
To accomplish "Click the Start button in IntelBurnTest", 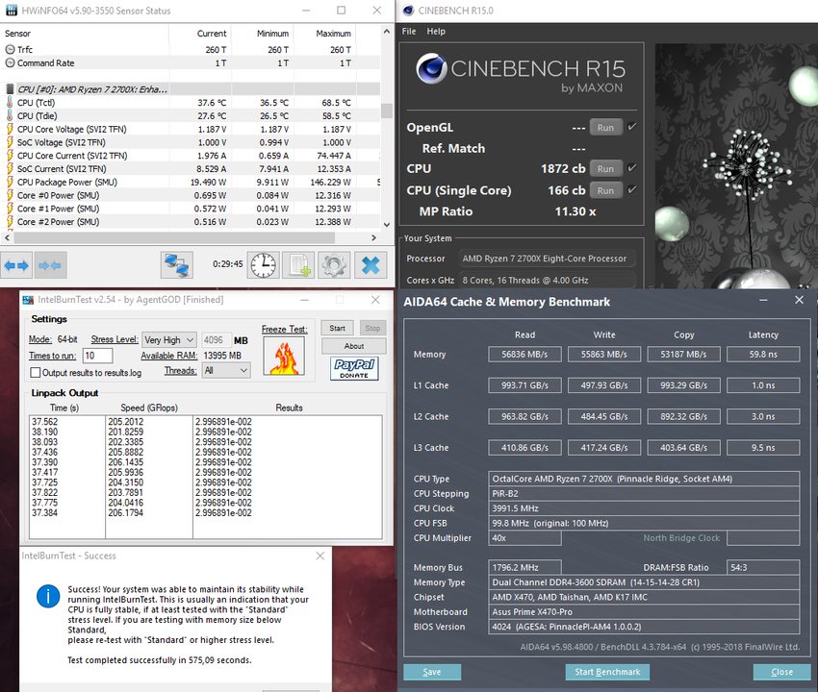I will click(337, 329).
